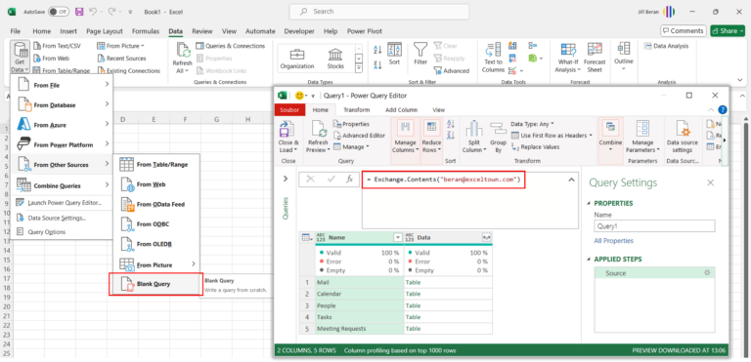Open the Add Column tab in Power Query
This screenshot has width=751, height=362.
click(401, 109)
